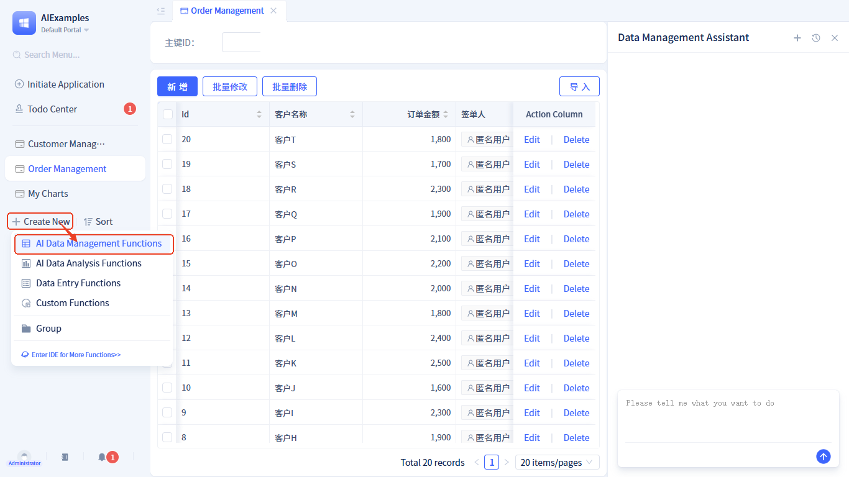
Task: Open Todo Center
Action: click(x=46, y=109)
